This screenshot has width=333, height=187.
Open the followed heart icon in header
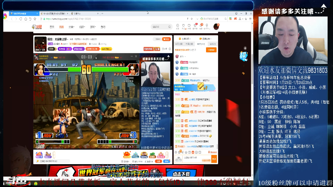coord(183,26)
